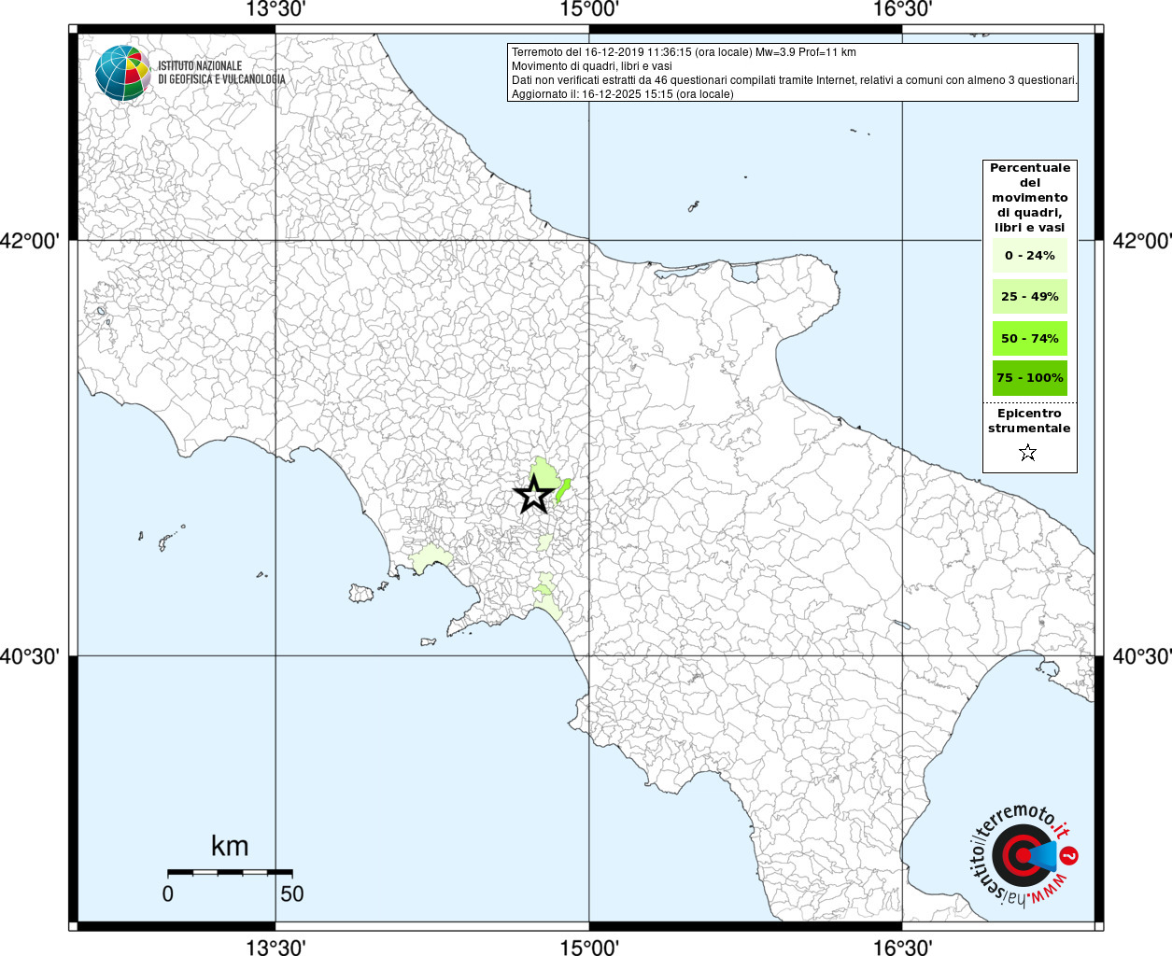Click the 'Epicentro strumentale' legend label

click(x=1029, y=421)
